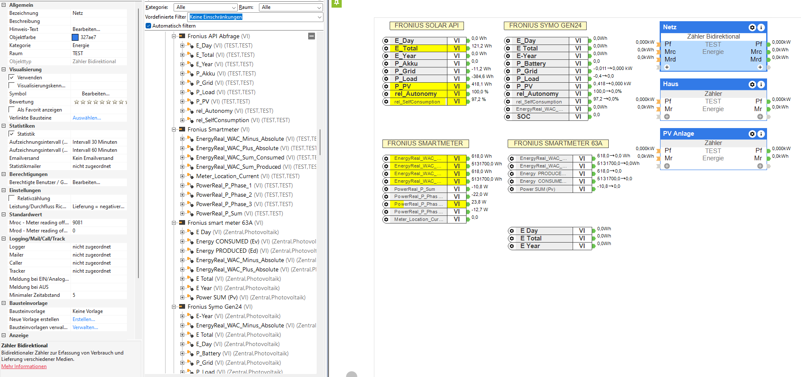Click the Mroc value 9081
This screenshot has height=377, width=801.
[x=99, y=223]
